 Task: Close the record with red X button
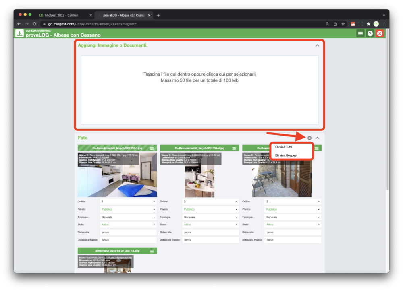380,33
